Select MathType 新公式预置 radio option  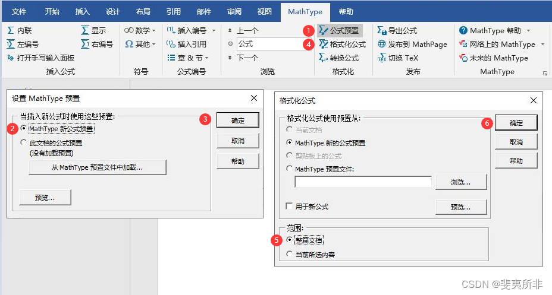24,129
